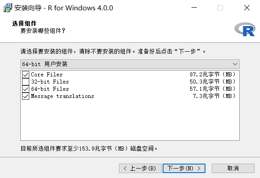Select the Message translations label

(62, 96)
